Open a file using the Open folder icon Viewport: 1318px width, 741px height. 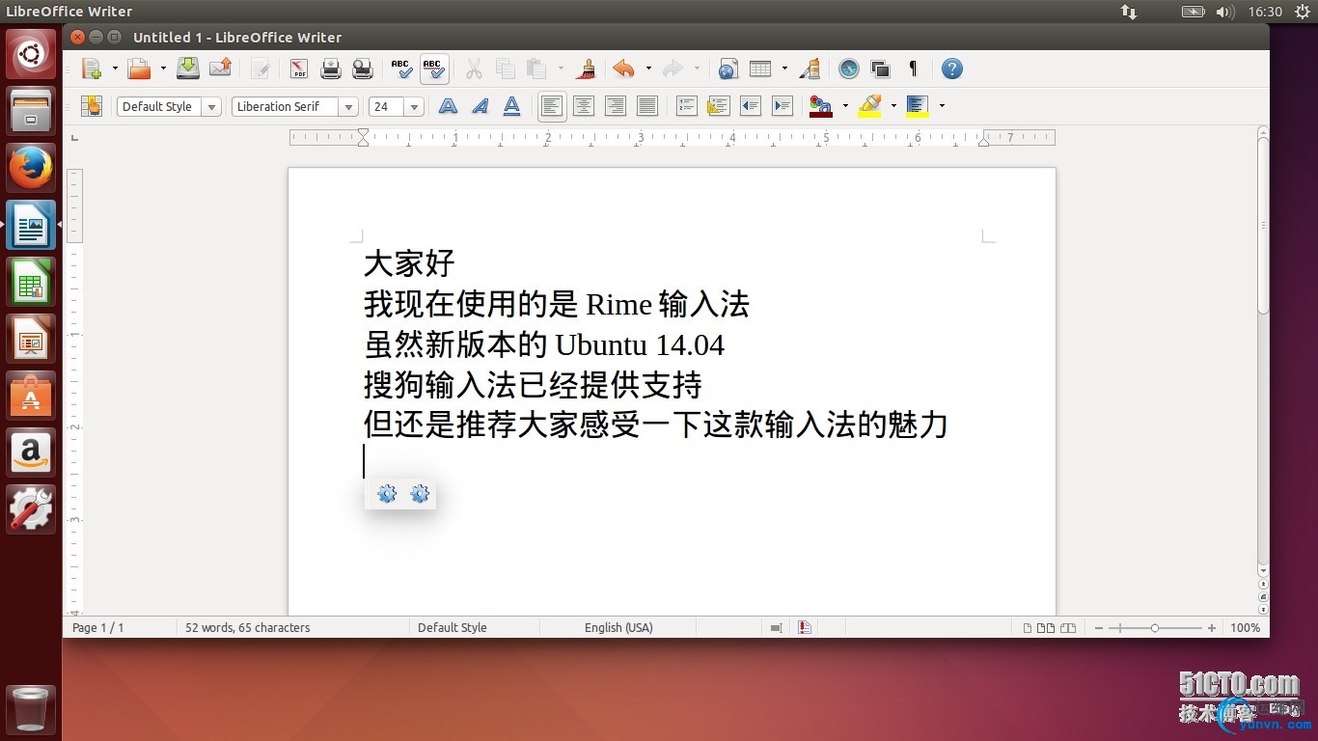pyautogui.click(x=140, y=69)
